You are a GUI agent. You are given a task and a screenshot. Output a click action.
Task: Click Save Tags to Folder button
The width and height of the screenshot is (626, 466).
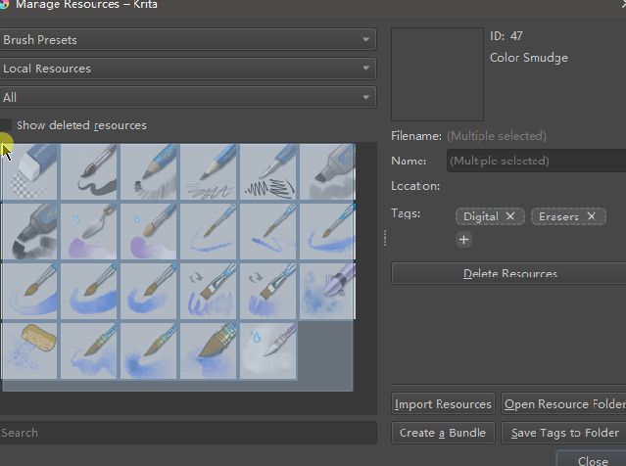tap(563, 433)
